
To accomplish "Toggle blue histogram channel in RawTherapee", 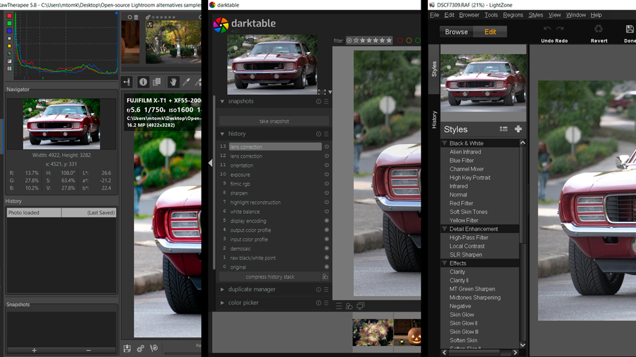I will pos(9,31).
